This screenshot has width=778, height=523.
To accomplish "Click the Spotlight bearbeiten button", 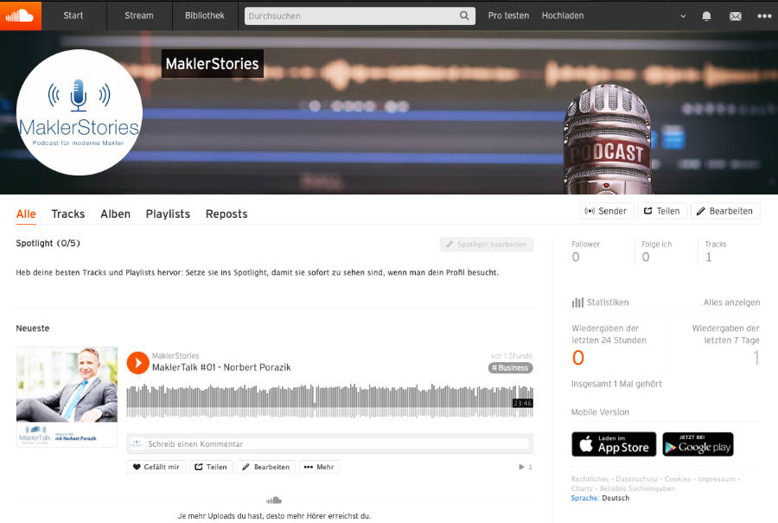I will [486, 245].
